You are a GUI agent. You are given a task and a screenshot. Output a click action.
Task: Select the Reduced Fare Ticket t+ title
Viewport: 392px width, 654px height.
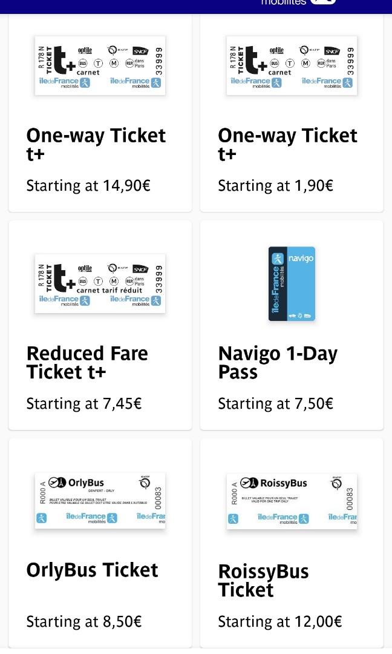pos(87,362)
